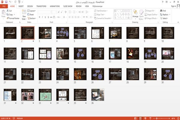This screenshot has height=120, width=180.
Task: Open the Select dropdown in Editing
Action: [164, 18]
